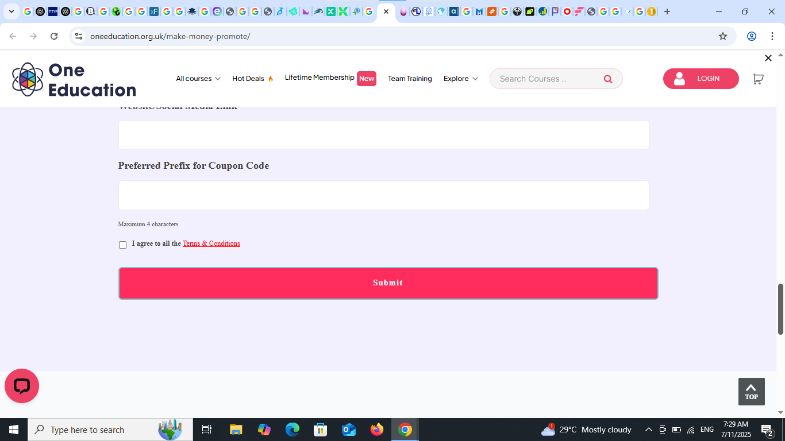Open the Chrome profile icon
Viewport: 785px width, 441px height.
(x=751, y=36)
